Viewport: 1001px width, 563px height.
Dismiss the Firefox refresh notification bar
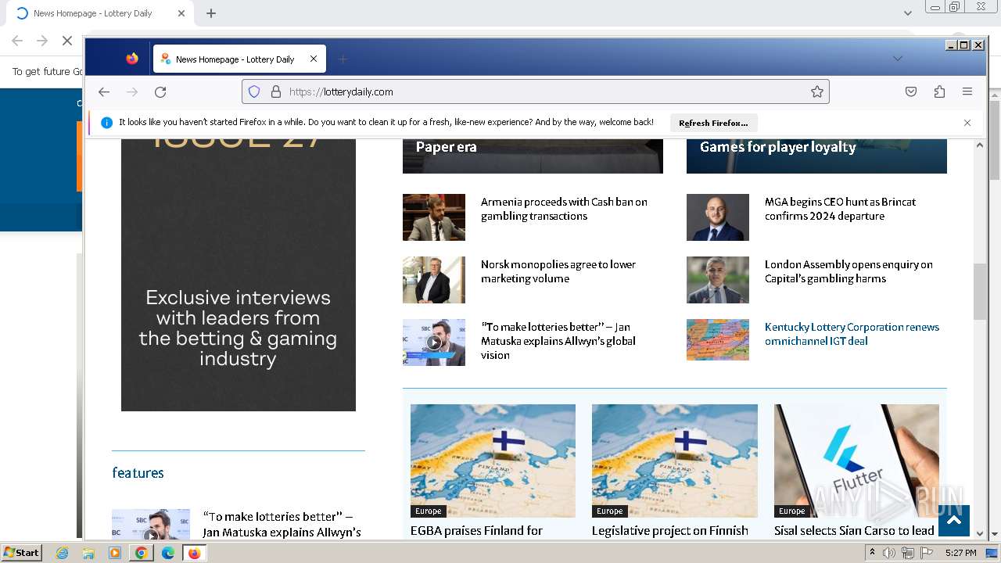tap(967, 123)
